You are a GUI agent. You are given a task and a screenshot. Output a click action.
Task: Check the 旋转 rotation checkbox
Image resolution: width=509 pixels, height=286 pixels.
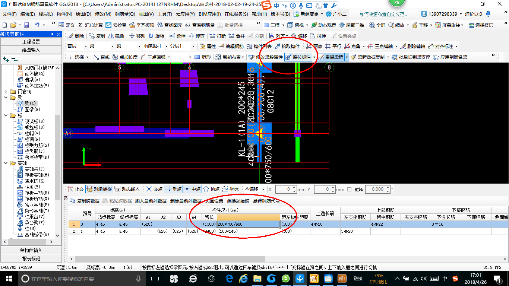tap(349, 189)
